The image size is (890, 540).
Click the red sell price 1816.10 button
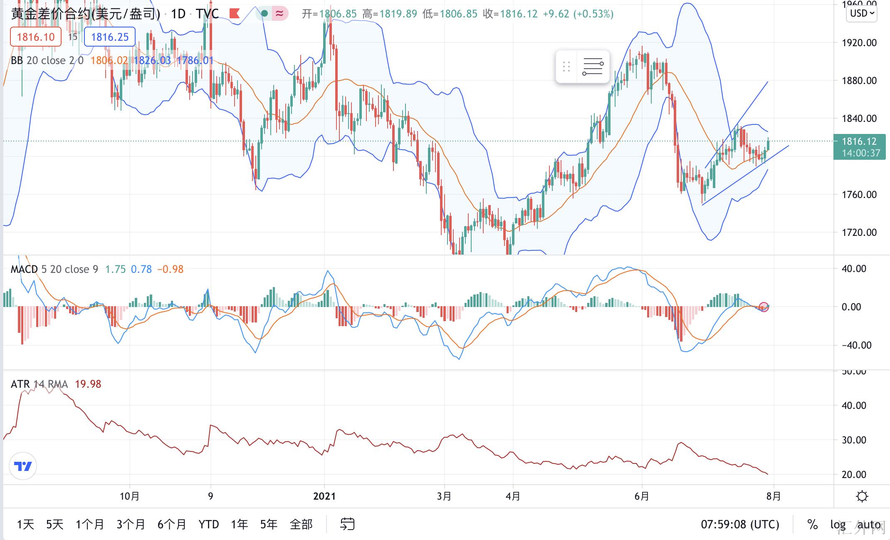(x=36, y=37)
